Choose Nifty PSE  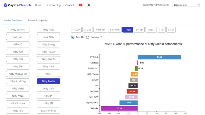click(18, 111)
